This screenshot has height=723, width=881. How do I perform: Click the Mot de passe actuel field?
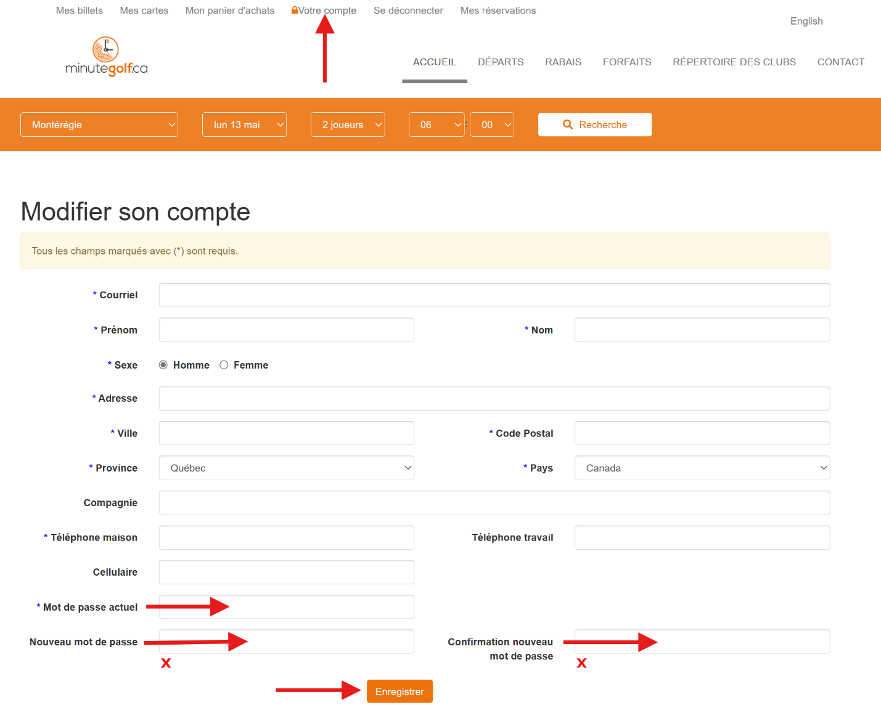[287, 607]
